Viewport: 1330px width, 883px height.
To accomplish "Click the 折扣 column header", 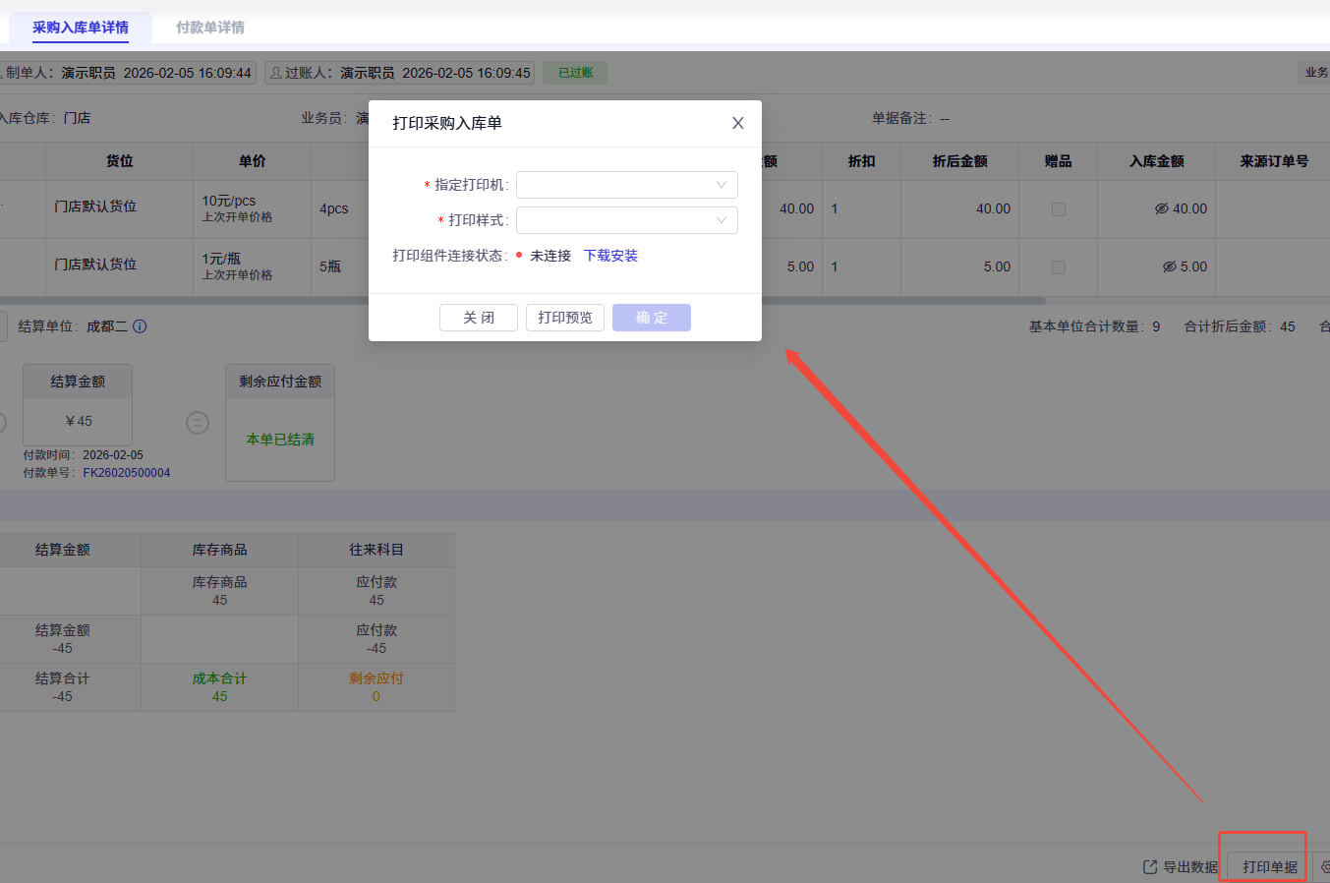I will pyautogui.click(x=862, y=161).
